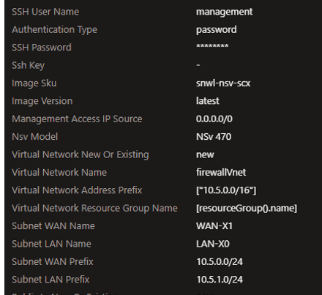Click the SSH User Name label
Viewport: 322px width, 295px height.
pos(45,12)
